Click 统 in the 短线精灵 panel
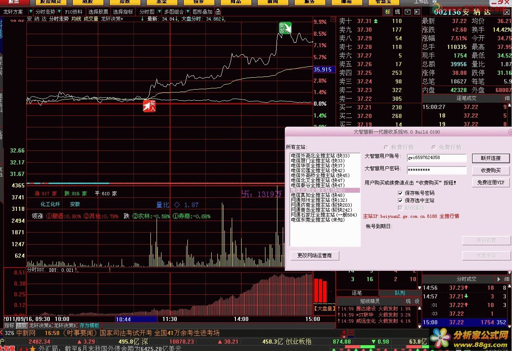Image resolution: width=512 pixels, height=351 pixels. [408, 301]
